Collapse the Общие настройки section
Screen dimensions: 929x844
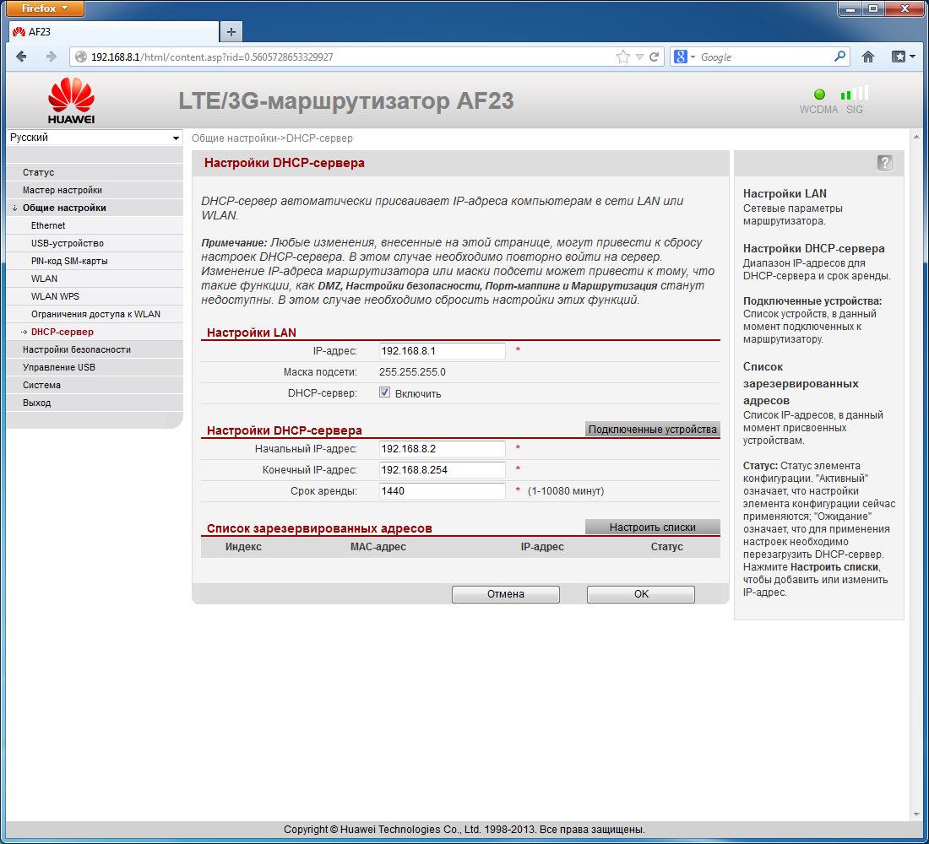pos(95,208)
